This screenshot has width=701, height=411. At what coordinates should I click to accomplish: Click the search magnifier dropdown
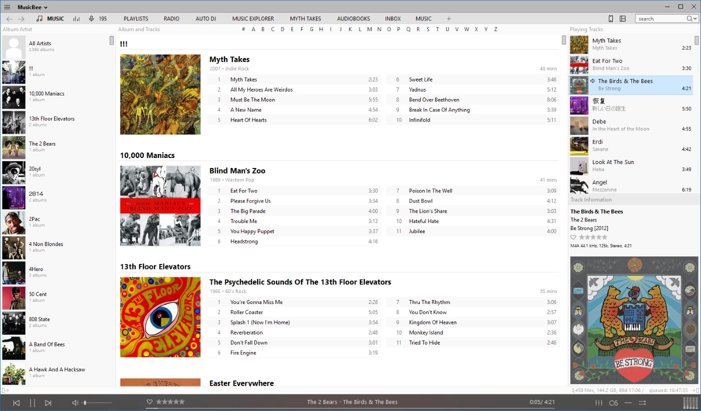click(691, 18)
